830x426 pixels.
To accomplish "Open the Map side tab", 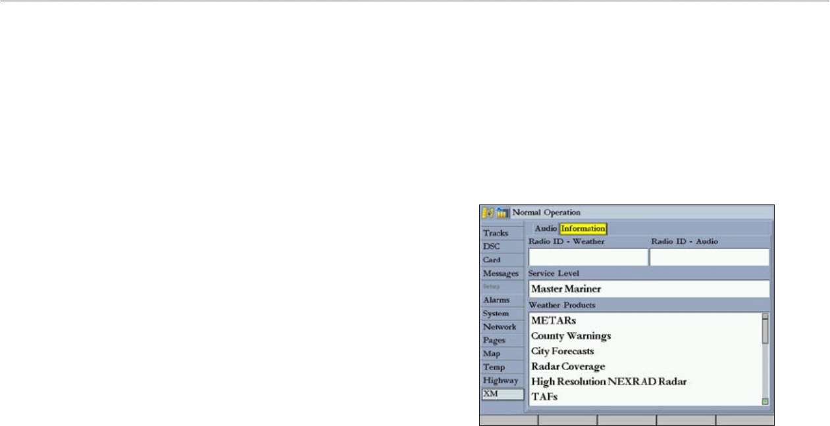I will click(502, 354).
